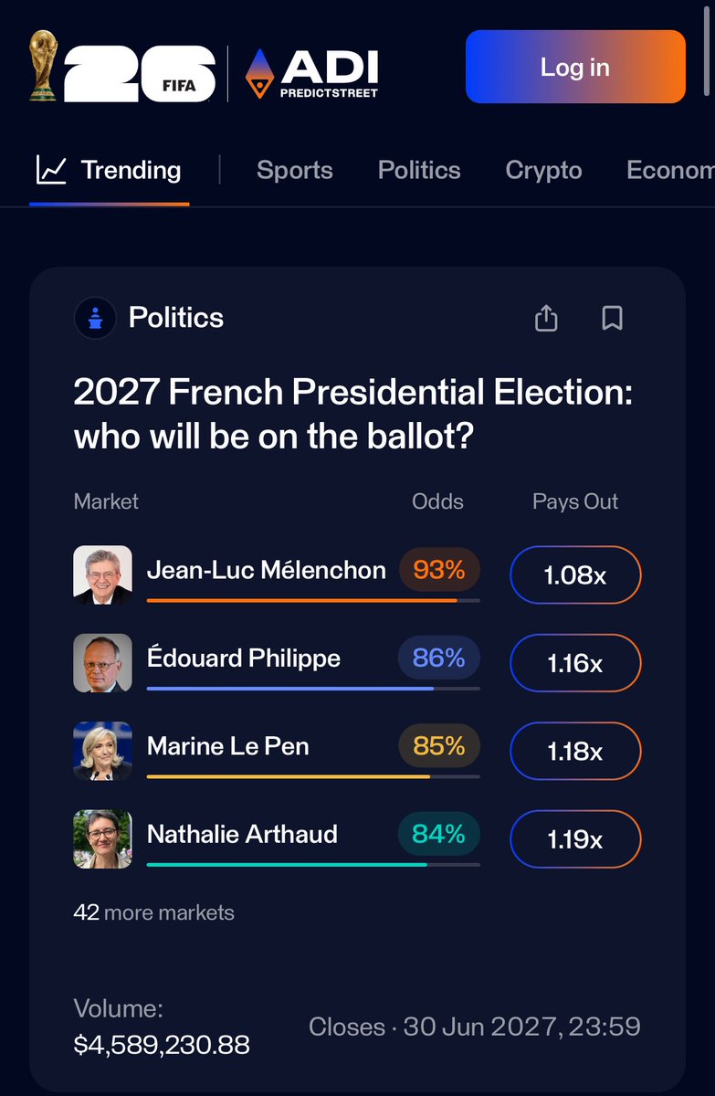Click the Politics category podium icon
This screenshot has width=715, height=1096.
coord(95,319)
